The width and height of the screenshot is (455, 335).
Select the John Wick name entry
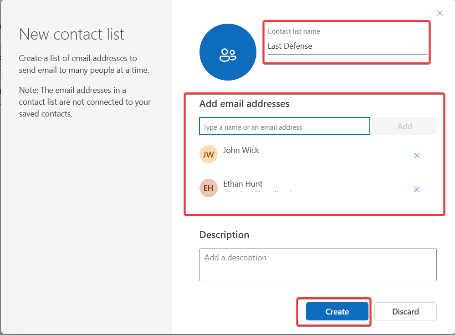pos(241,150)
